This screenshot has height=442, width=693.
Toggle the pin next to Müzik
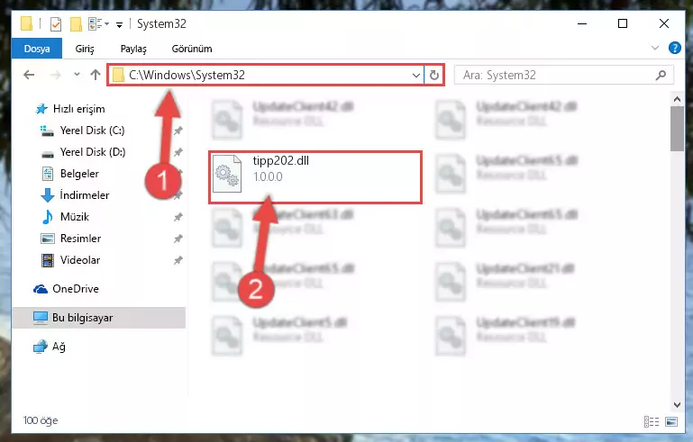pos(178,217)
